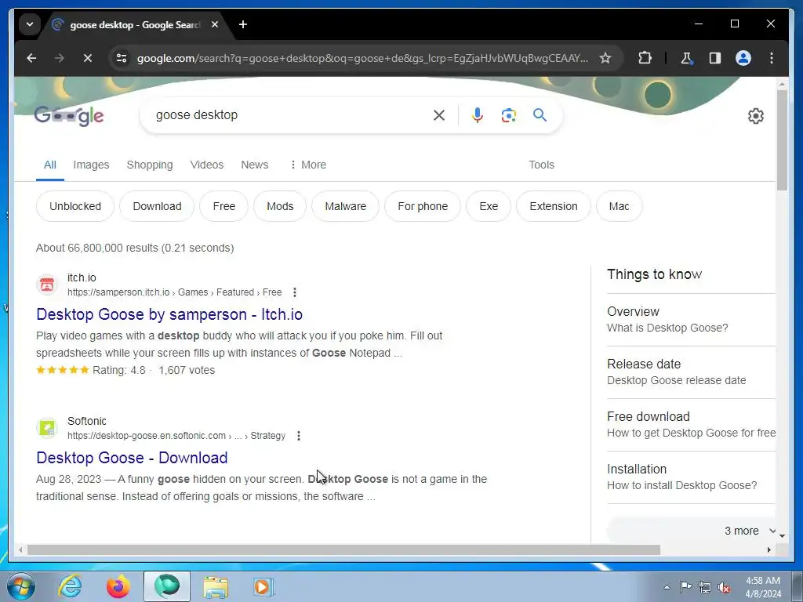Click in the goose desktop search field

(289, 115)
